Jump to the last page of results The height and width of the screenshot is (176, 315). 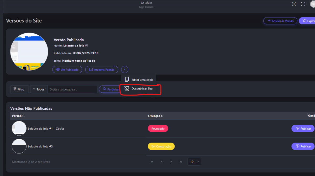(181, 162)
